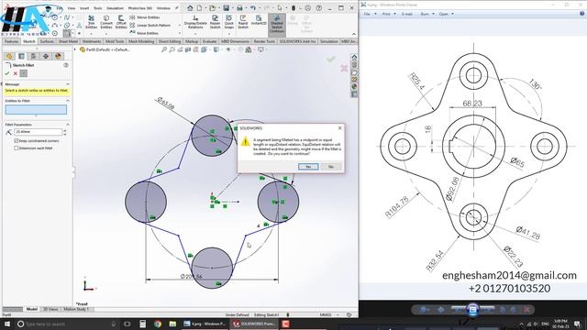
Task: Collapse the Entities to Fillet section
Action: 68,101
